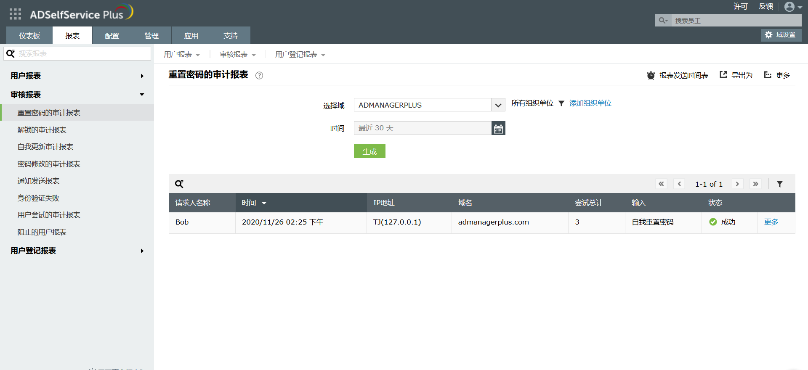The height and width of the screenshot is (370, 808).
Task: Click the 添加组织单位 link
Action: pyautogui.click(x=590, y=103)
